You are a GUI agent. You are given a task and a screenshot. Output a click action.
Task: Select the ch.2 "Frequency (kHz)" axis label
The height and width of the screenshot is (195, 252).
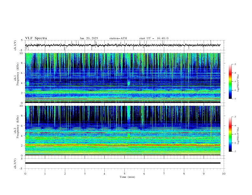tap(18, 126)
